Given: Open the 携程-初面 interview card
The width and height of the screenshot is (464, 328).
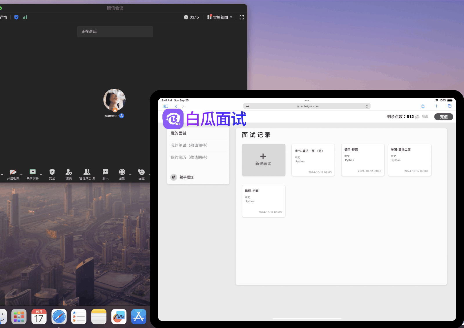Looking at the screenshot, I should pyautogui.click(x=264, y=201).
